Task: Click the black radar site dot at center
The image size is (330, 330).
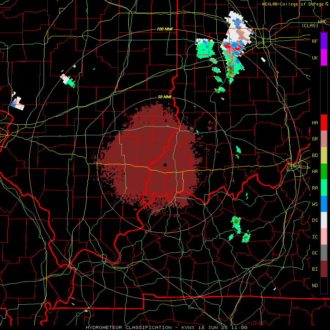Action: 165,165
